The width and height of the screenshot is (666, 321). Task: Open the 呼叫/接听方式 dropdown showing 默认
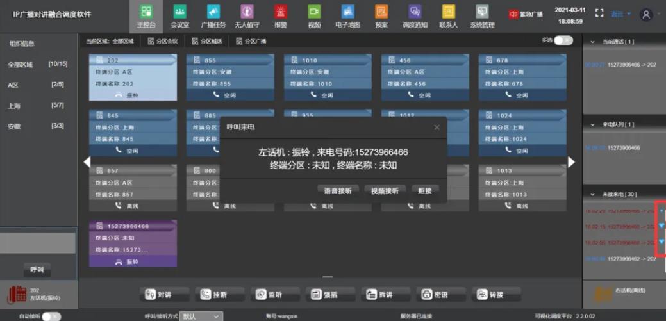(x=201, y=317)
